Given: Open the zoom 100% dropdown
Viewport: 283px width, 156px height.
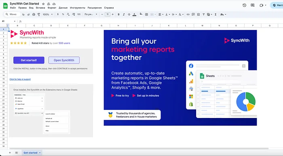Looking at the screenshot, I should click(48, 15).
